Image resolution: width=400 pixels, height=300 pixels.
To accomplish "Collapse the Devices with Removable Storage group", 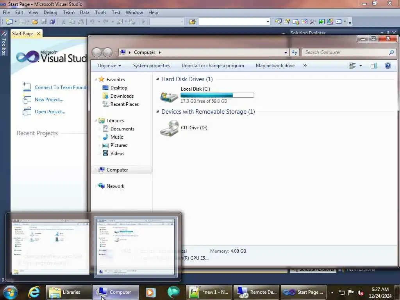I will [x=157, y=111].
